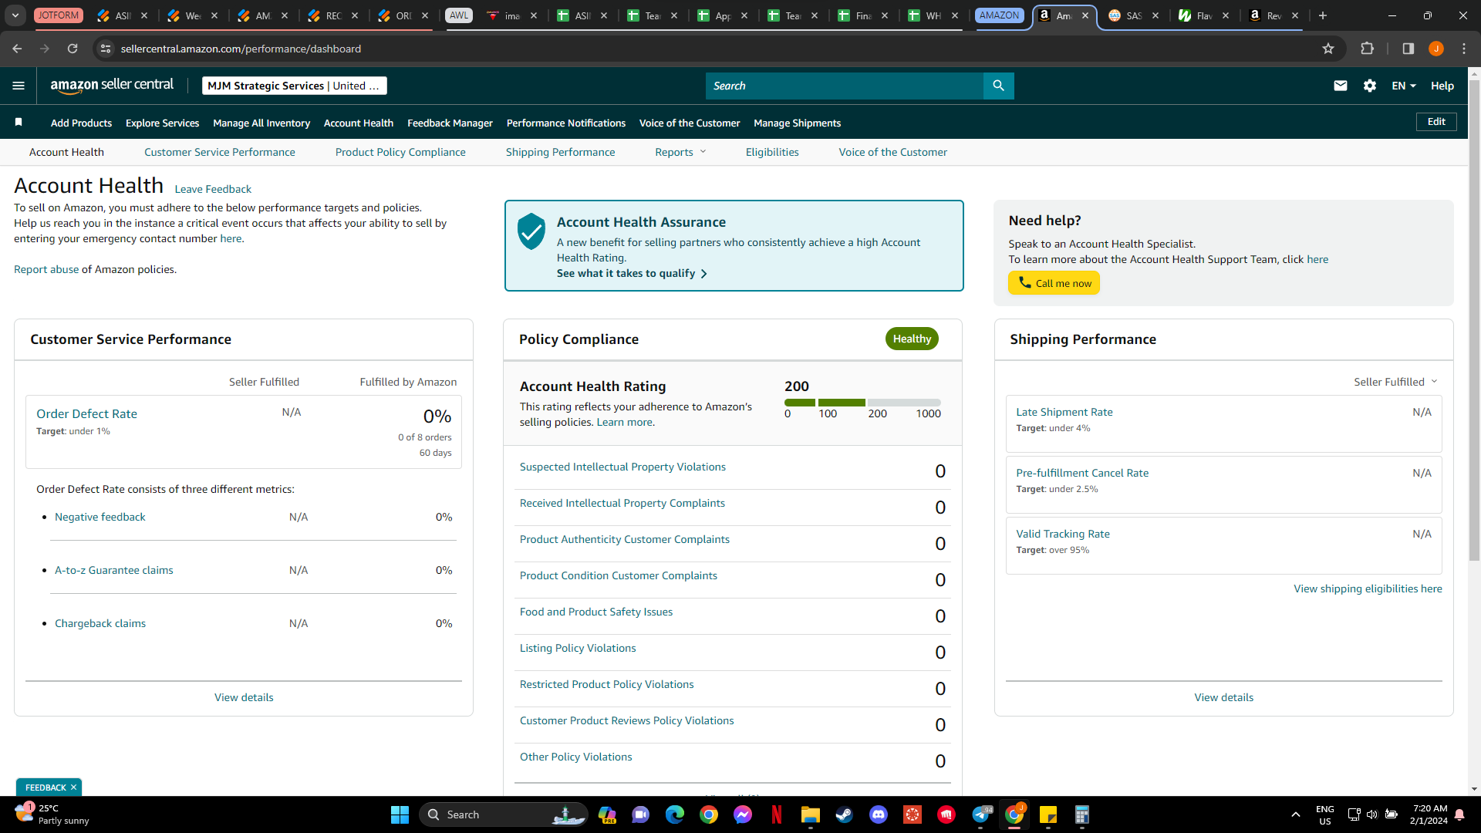This screenshot has height=833, width=1481.
Task: Open a new browser tab
Action: (x=1323, y=15)
